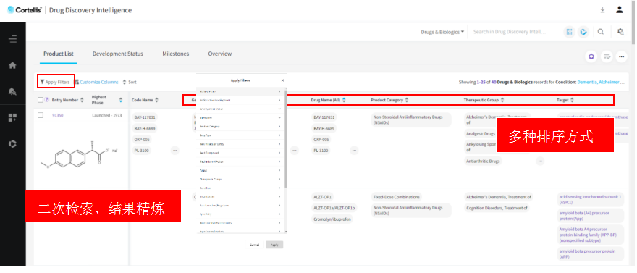The image size is (637, 273).
Task: Open the Dementia, Alzheimer condition link
Action: [x=600, y=82]
